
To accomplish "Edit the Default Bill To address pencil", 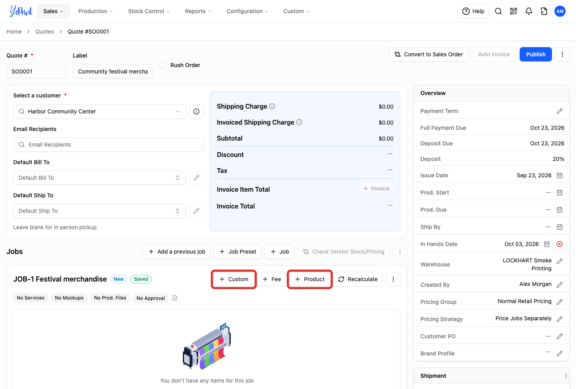I will tap(196, 178).
